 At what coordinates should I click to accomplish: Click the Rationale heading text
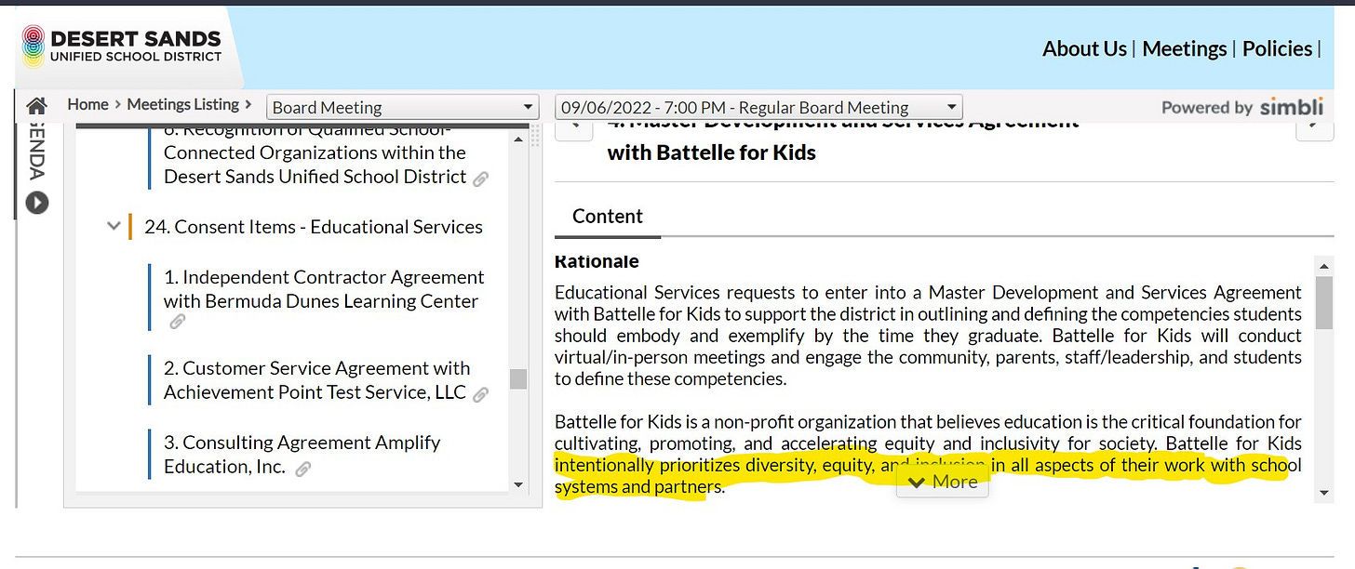point(597,261)
